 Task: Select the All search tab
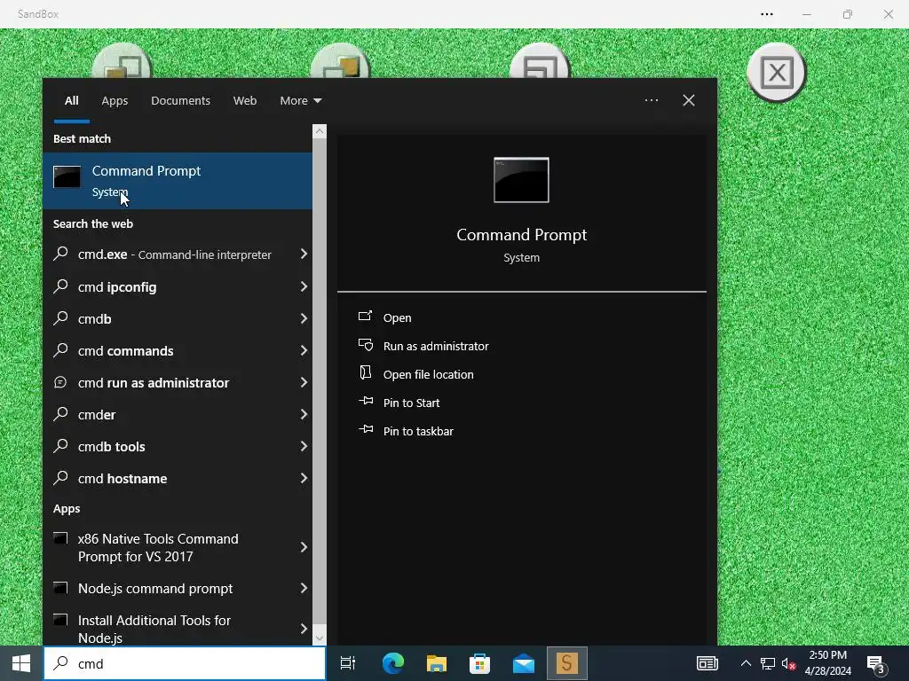click(71, 101)
